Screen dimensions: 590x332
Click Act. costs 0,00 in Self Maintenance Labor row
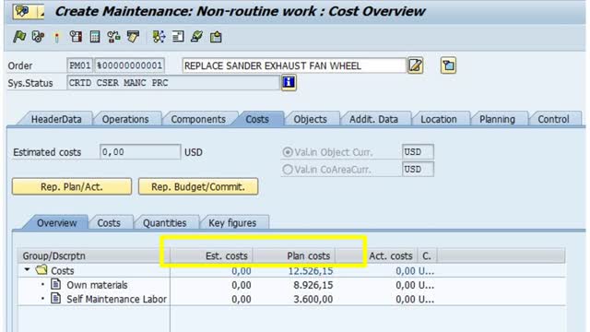(x=406, y=299)
